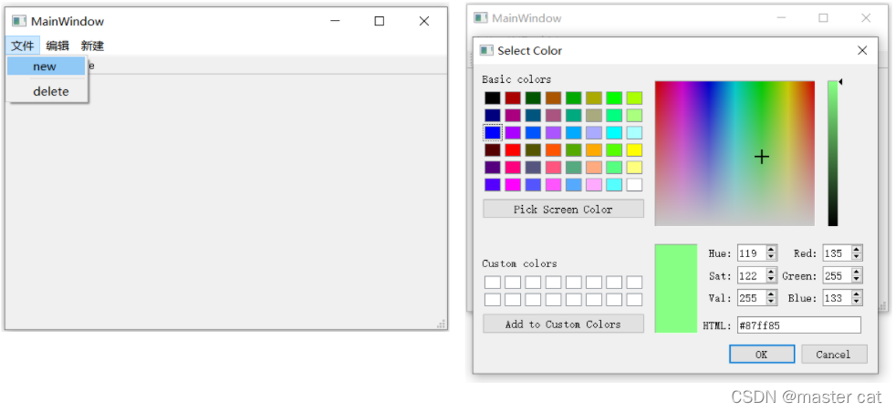Screen dimensions: 896x412
Task: Close the Select Color dialog with X
Action: tap(862, 51)
